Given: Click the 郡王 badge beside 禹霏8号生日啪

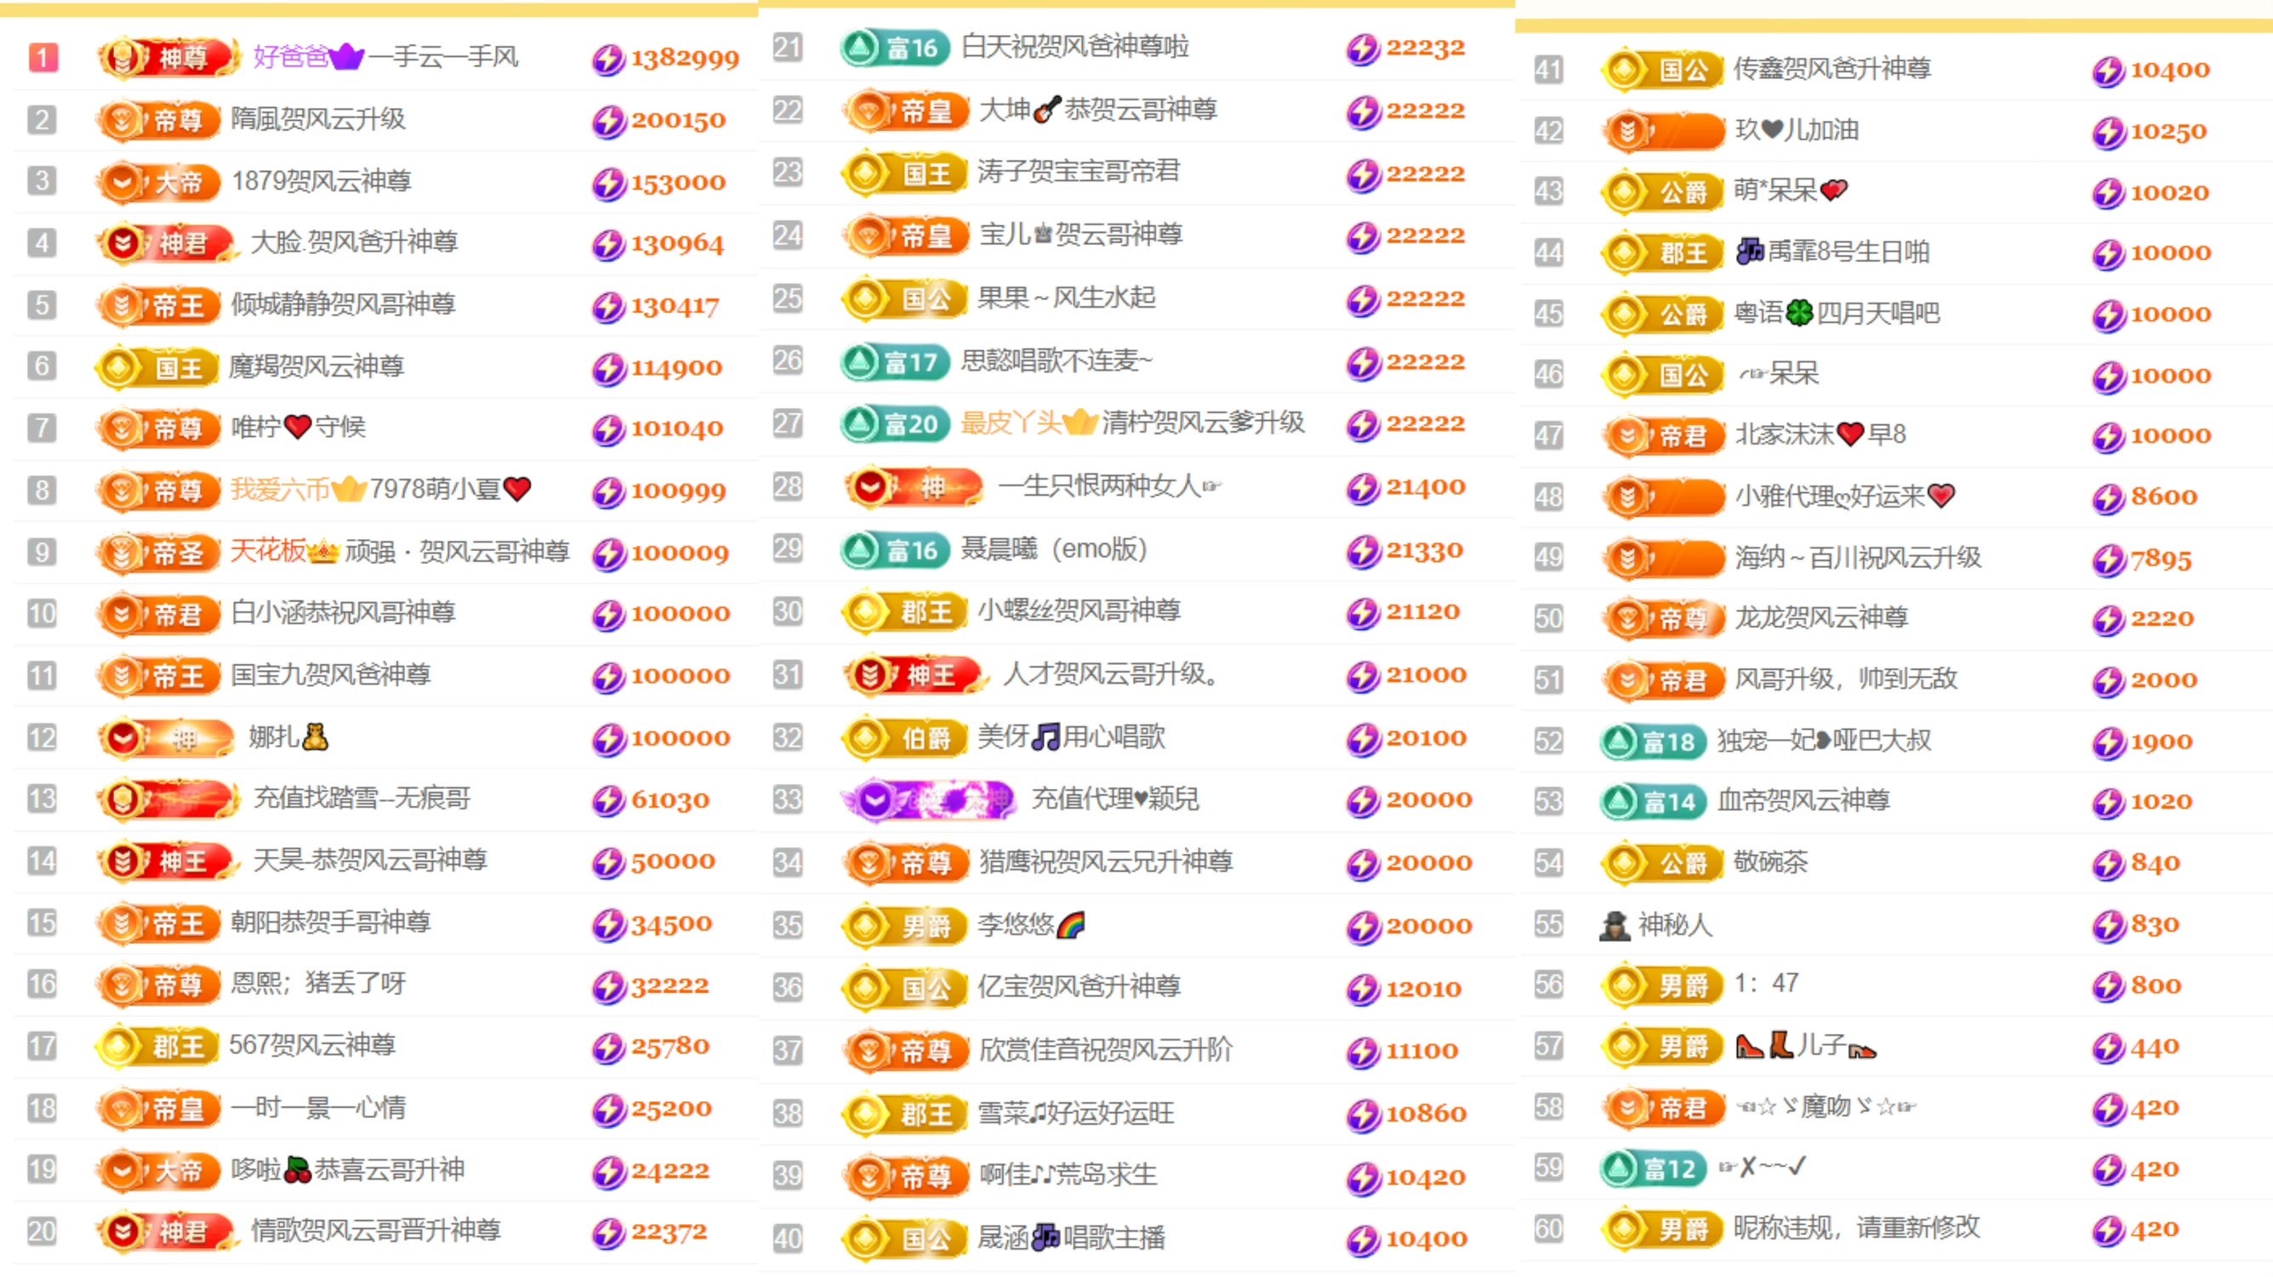Looking at the screenshot, I should click(1663, 253).
